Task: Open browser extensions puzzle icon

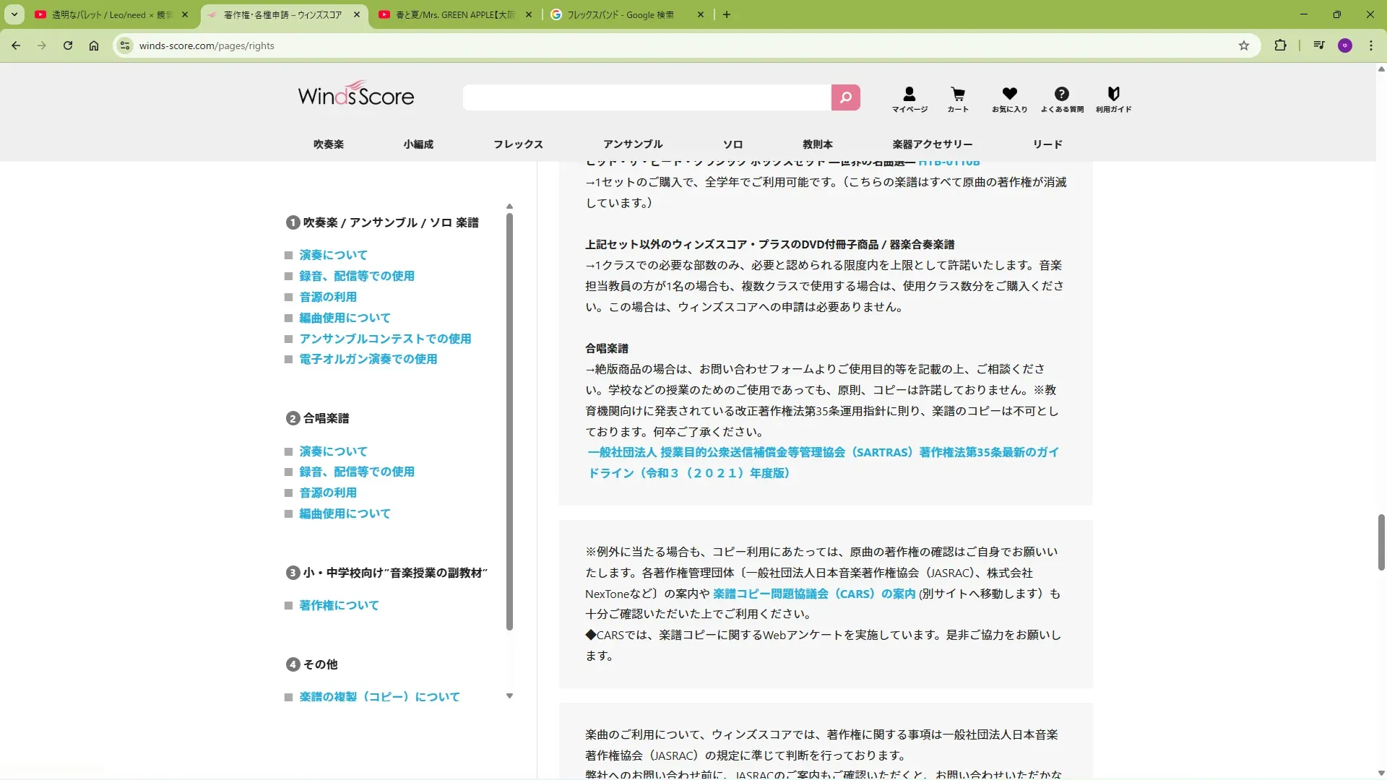Action: (x=1280, y=45)
